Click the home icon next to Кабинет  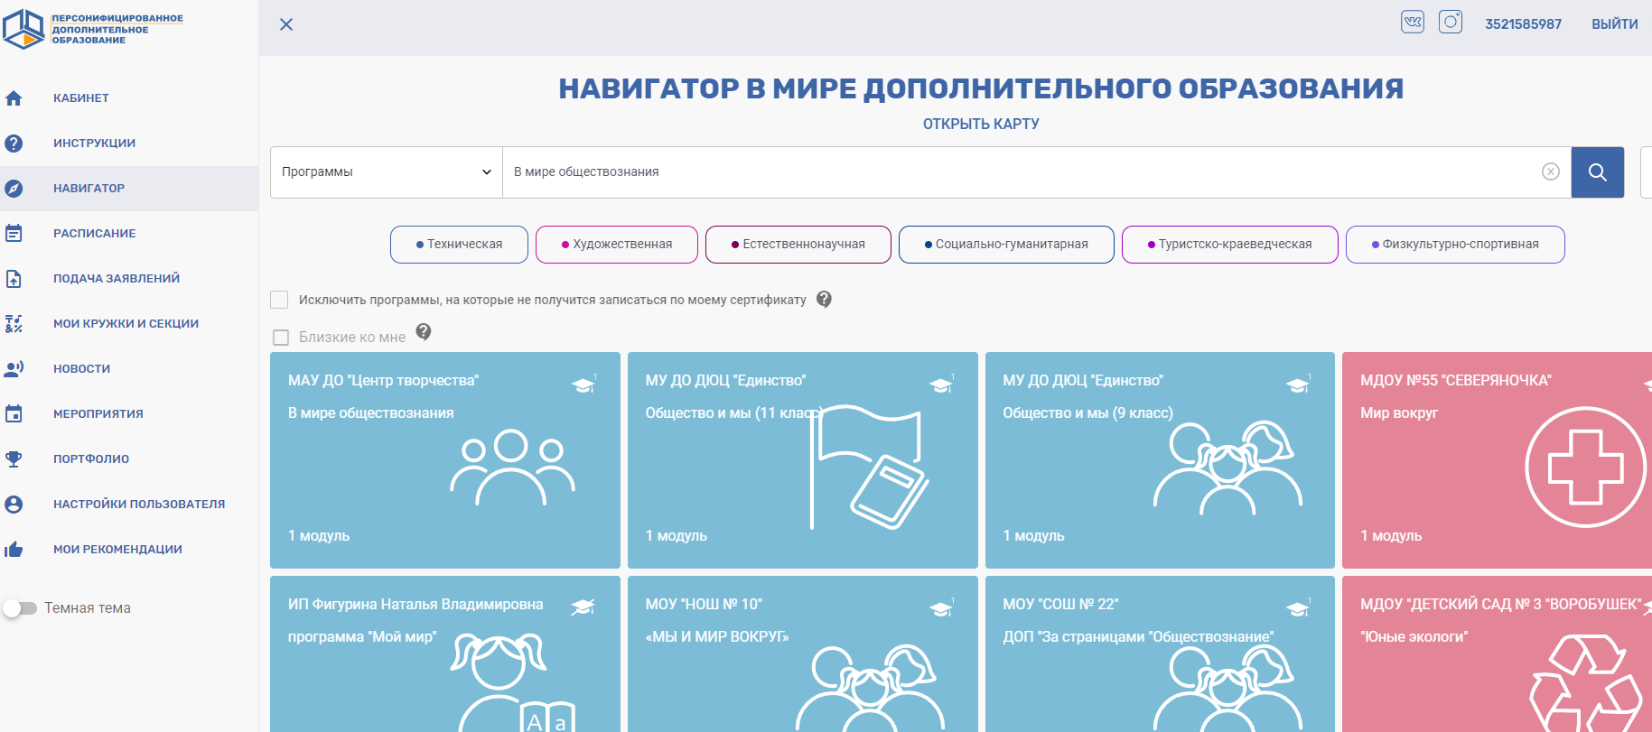14,98
